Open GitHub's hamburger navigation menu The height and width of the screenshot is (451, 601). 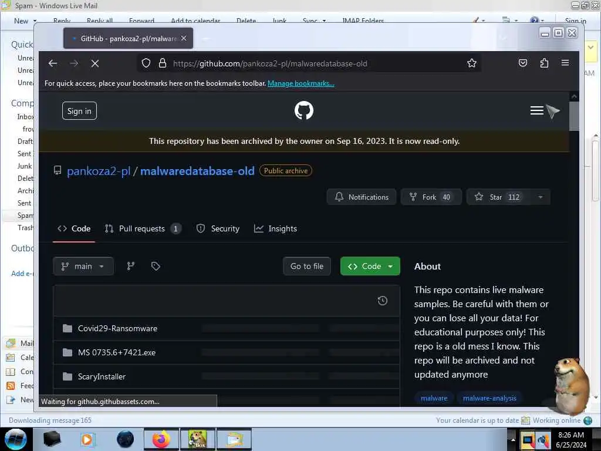tap(536, 110)
